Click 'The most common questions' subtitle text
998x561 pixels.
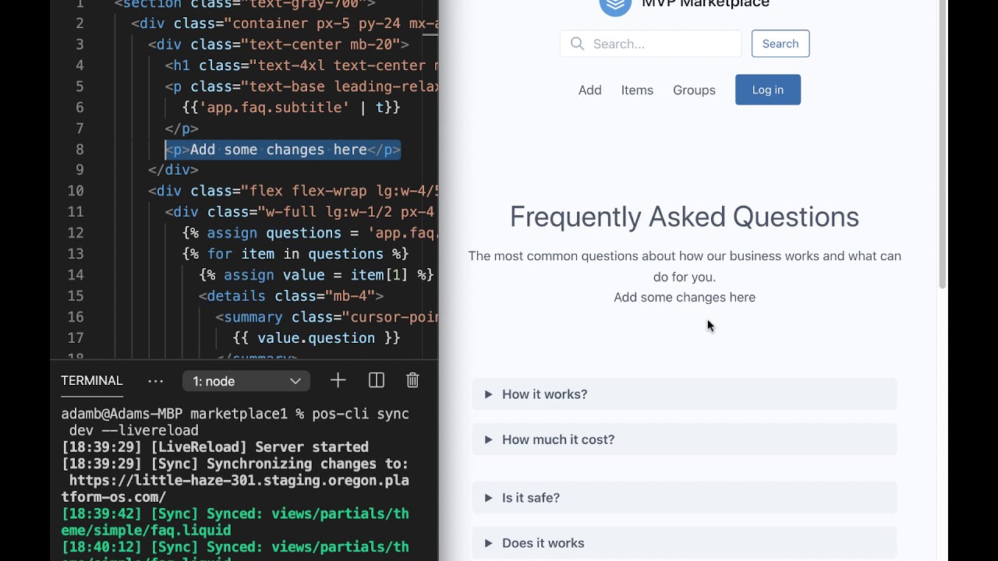pyautogui.click(x=685, y=266)
